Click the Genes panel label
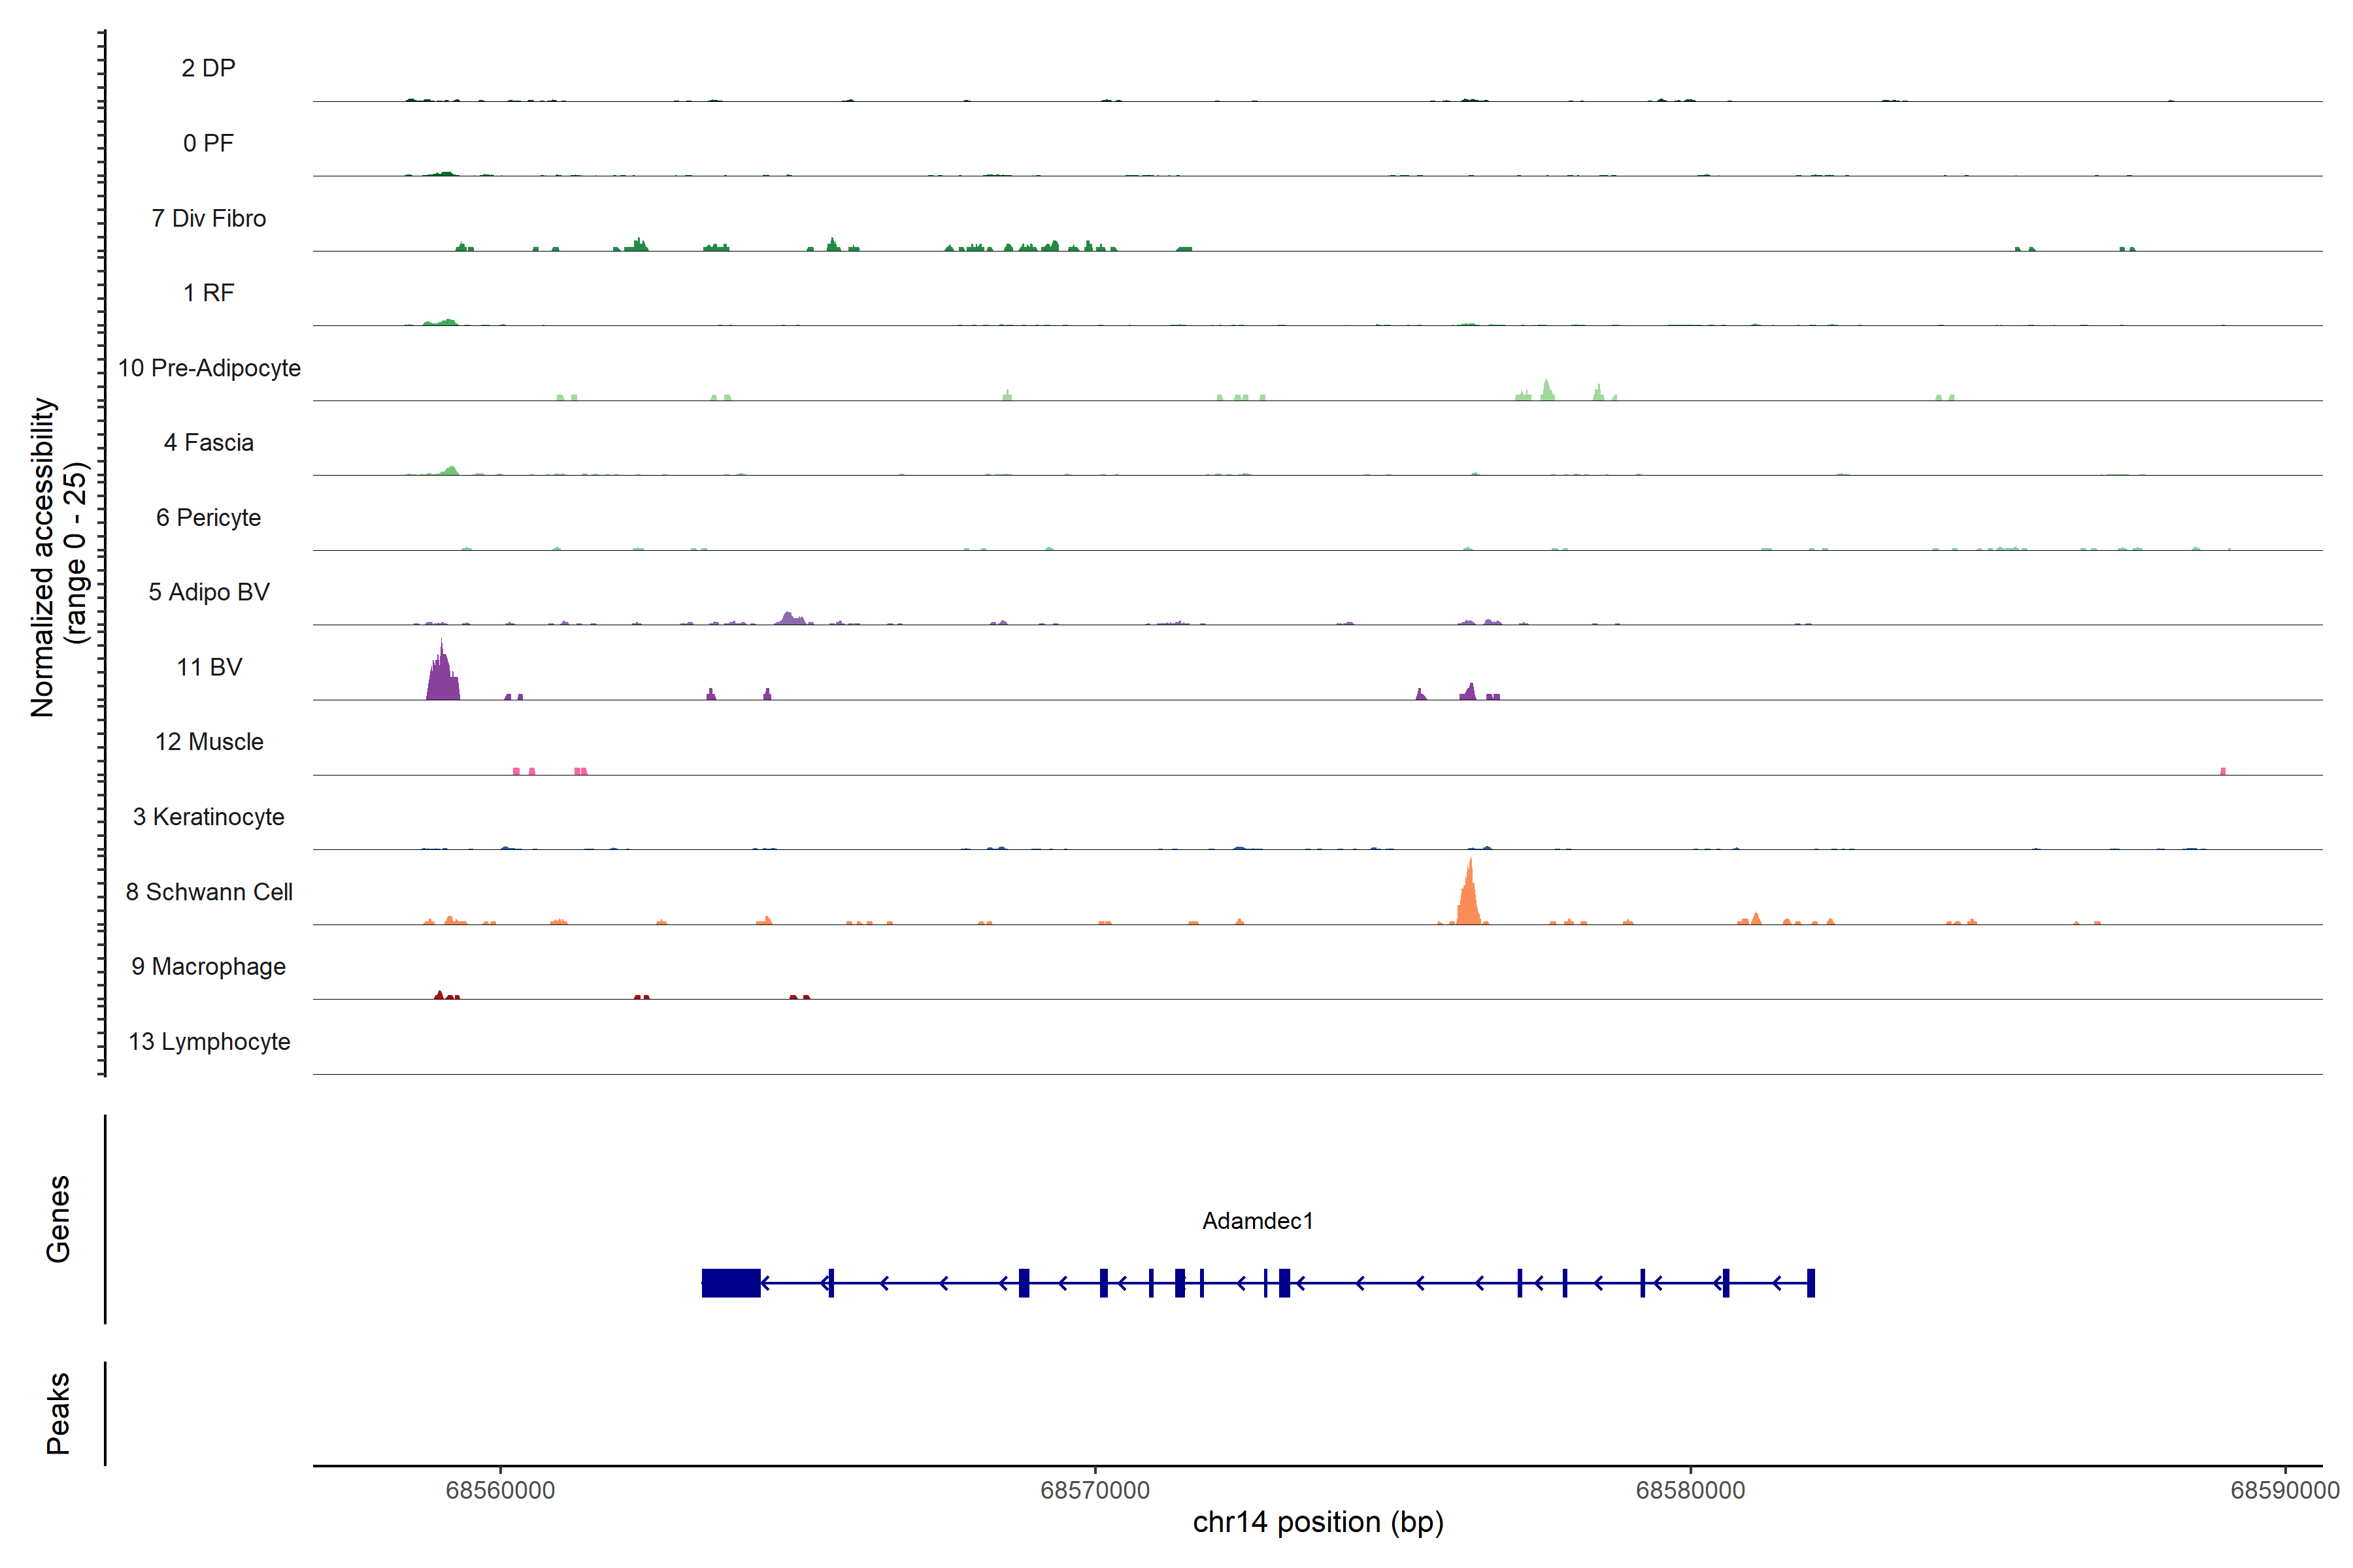The width and height of the screenshot is (2353, 1568). click(x=58, y=1219)
